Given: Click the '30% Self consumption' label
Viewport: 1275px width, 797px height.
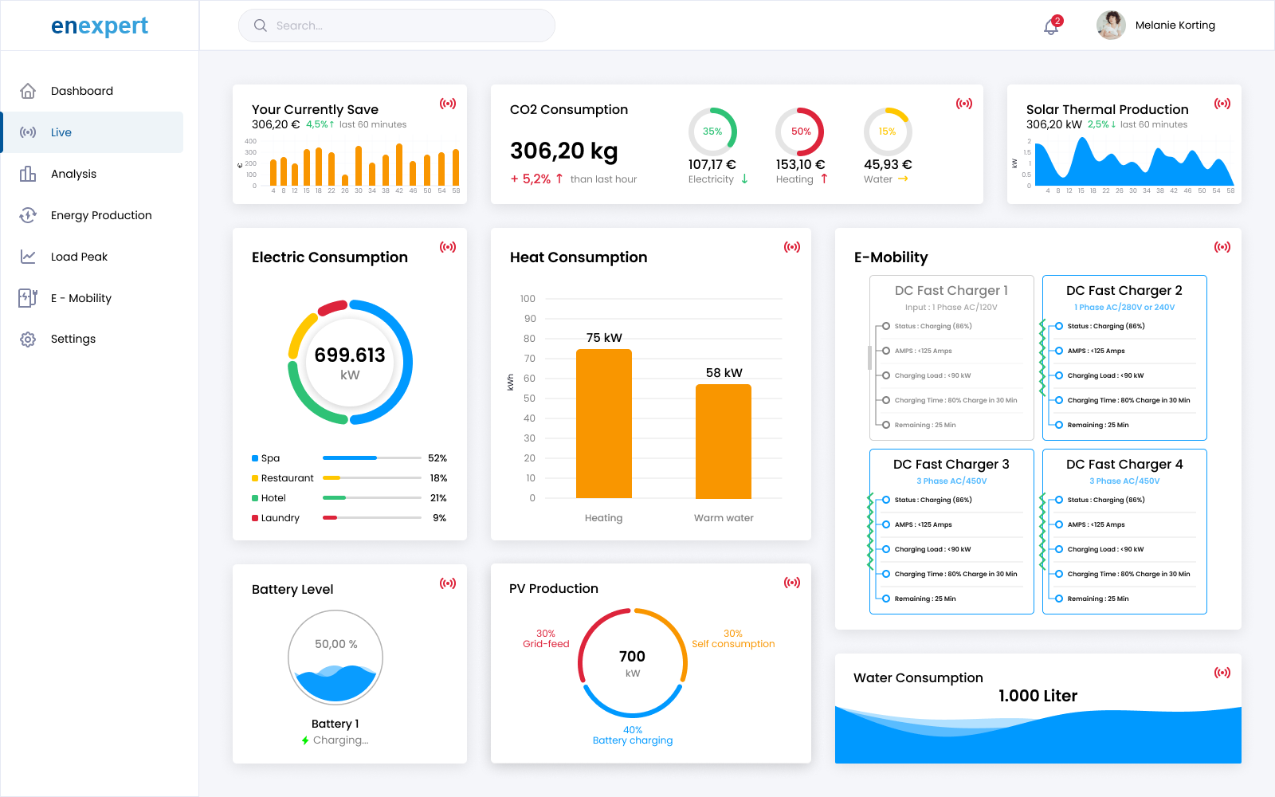Looking at the screenshot, I should click(733, 638).
